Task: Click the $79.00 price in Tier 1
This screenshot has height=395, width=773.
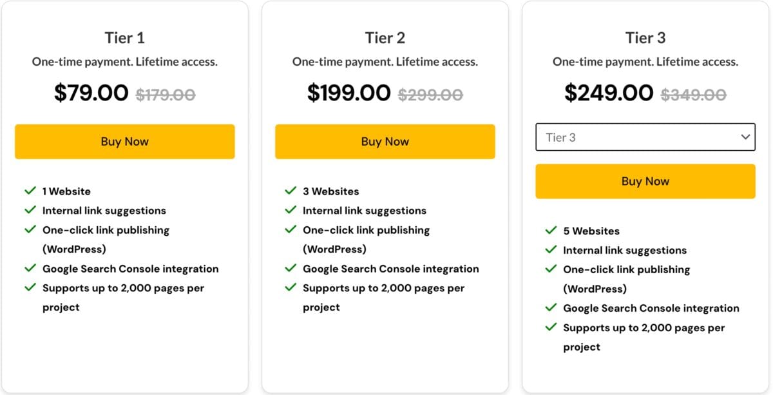Action: (x=91, y=93)
